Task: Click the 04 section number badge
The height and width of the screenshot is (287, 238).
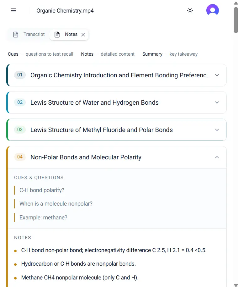Action: [x=20, y=157]
